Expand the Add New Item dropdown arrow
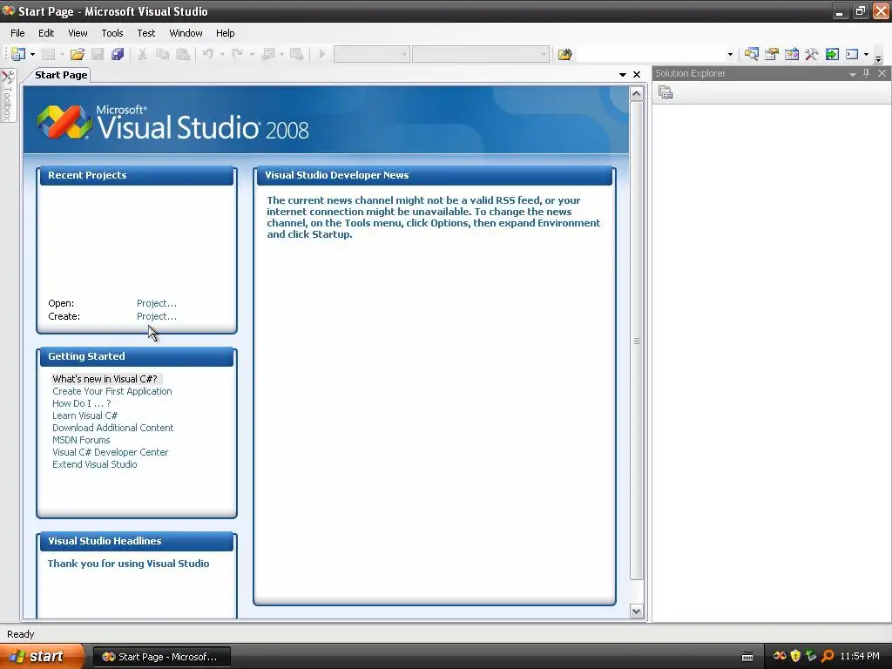The height and width of the screenshot is (669, 892). coord(62,54)
